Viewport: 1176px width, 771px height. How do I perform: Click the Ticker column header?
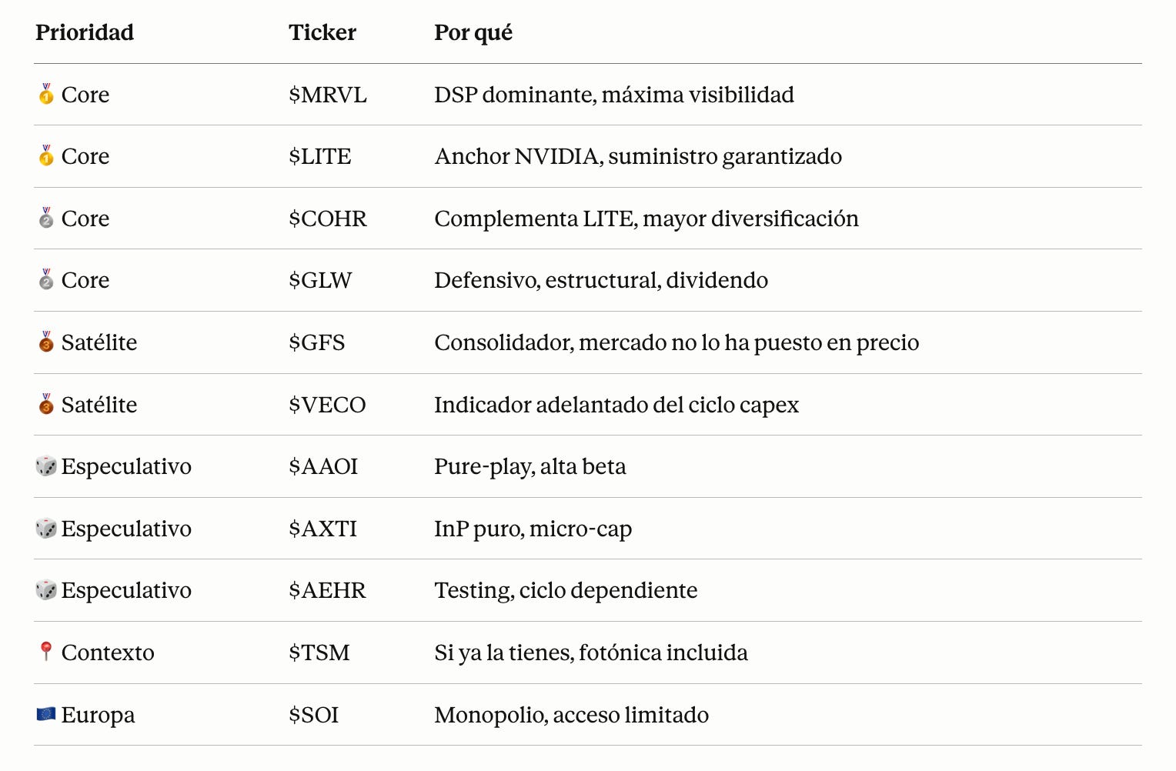[x=322, y=32]
